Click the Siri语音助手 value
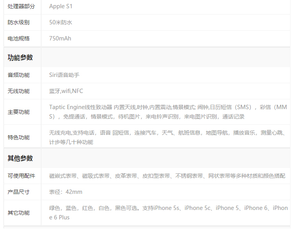This screenshot has height=239, width=294. 64,75
